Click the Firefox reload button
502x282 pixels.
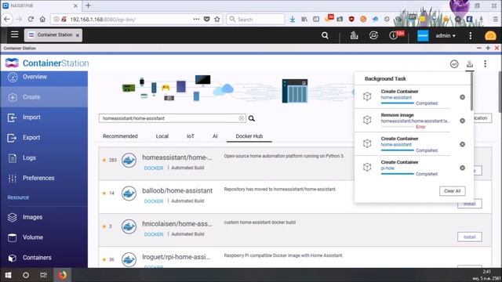pyautogui.click(x=31, y=19)
